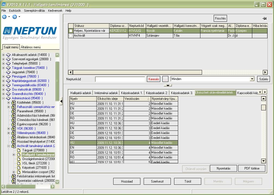274x195 pixels.
Task: Pin the panel with the pushpin icon
Action: (264, 18)
